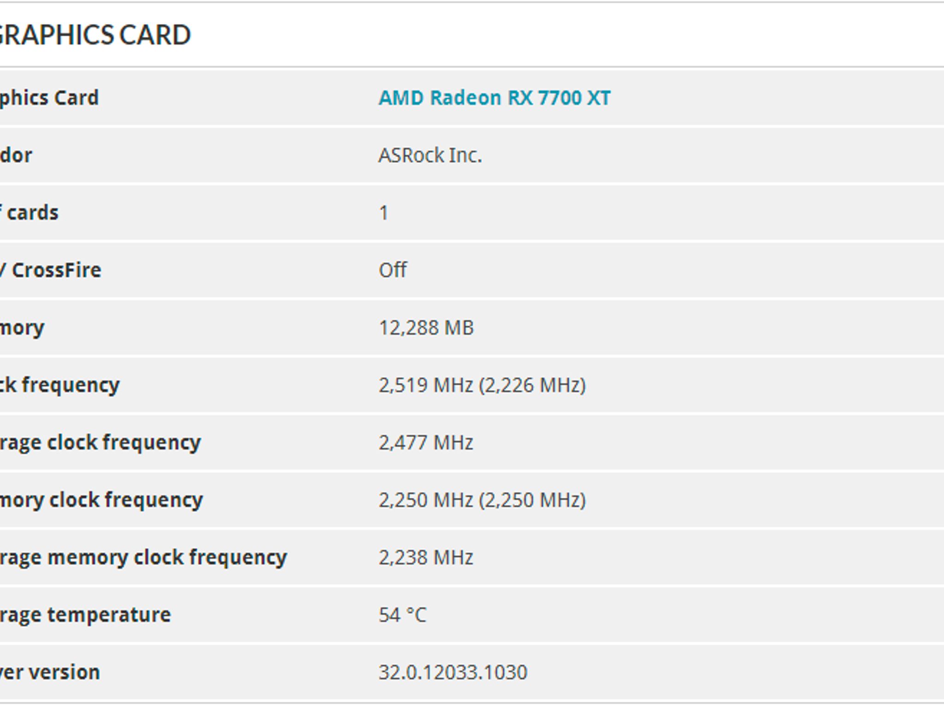Image resolution: width=944 pixels, height=708 pixels.
Task: Select the memory clock frequency row label
Action: tap(101, 500)
